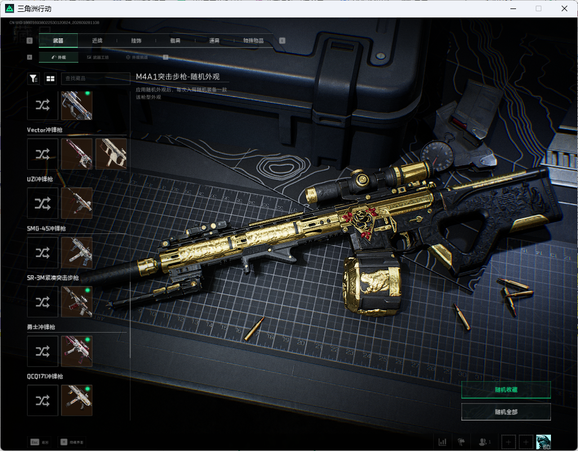578x451 pixels.
Task: Click the QCQ171冲锋枪 section label
Action: 45,377
